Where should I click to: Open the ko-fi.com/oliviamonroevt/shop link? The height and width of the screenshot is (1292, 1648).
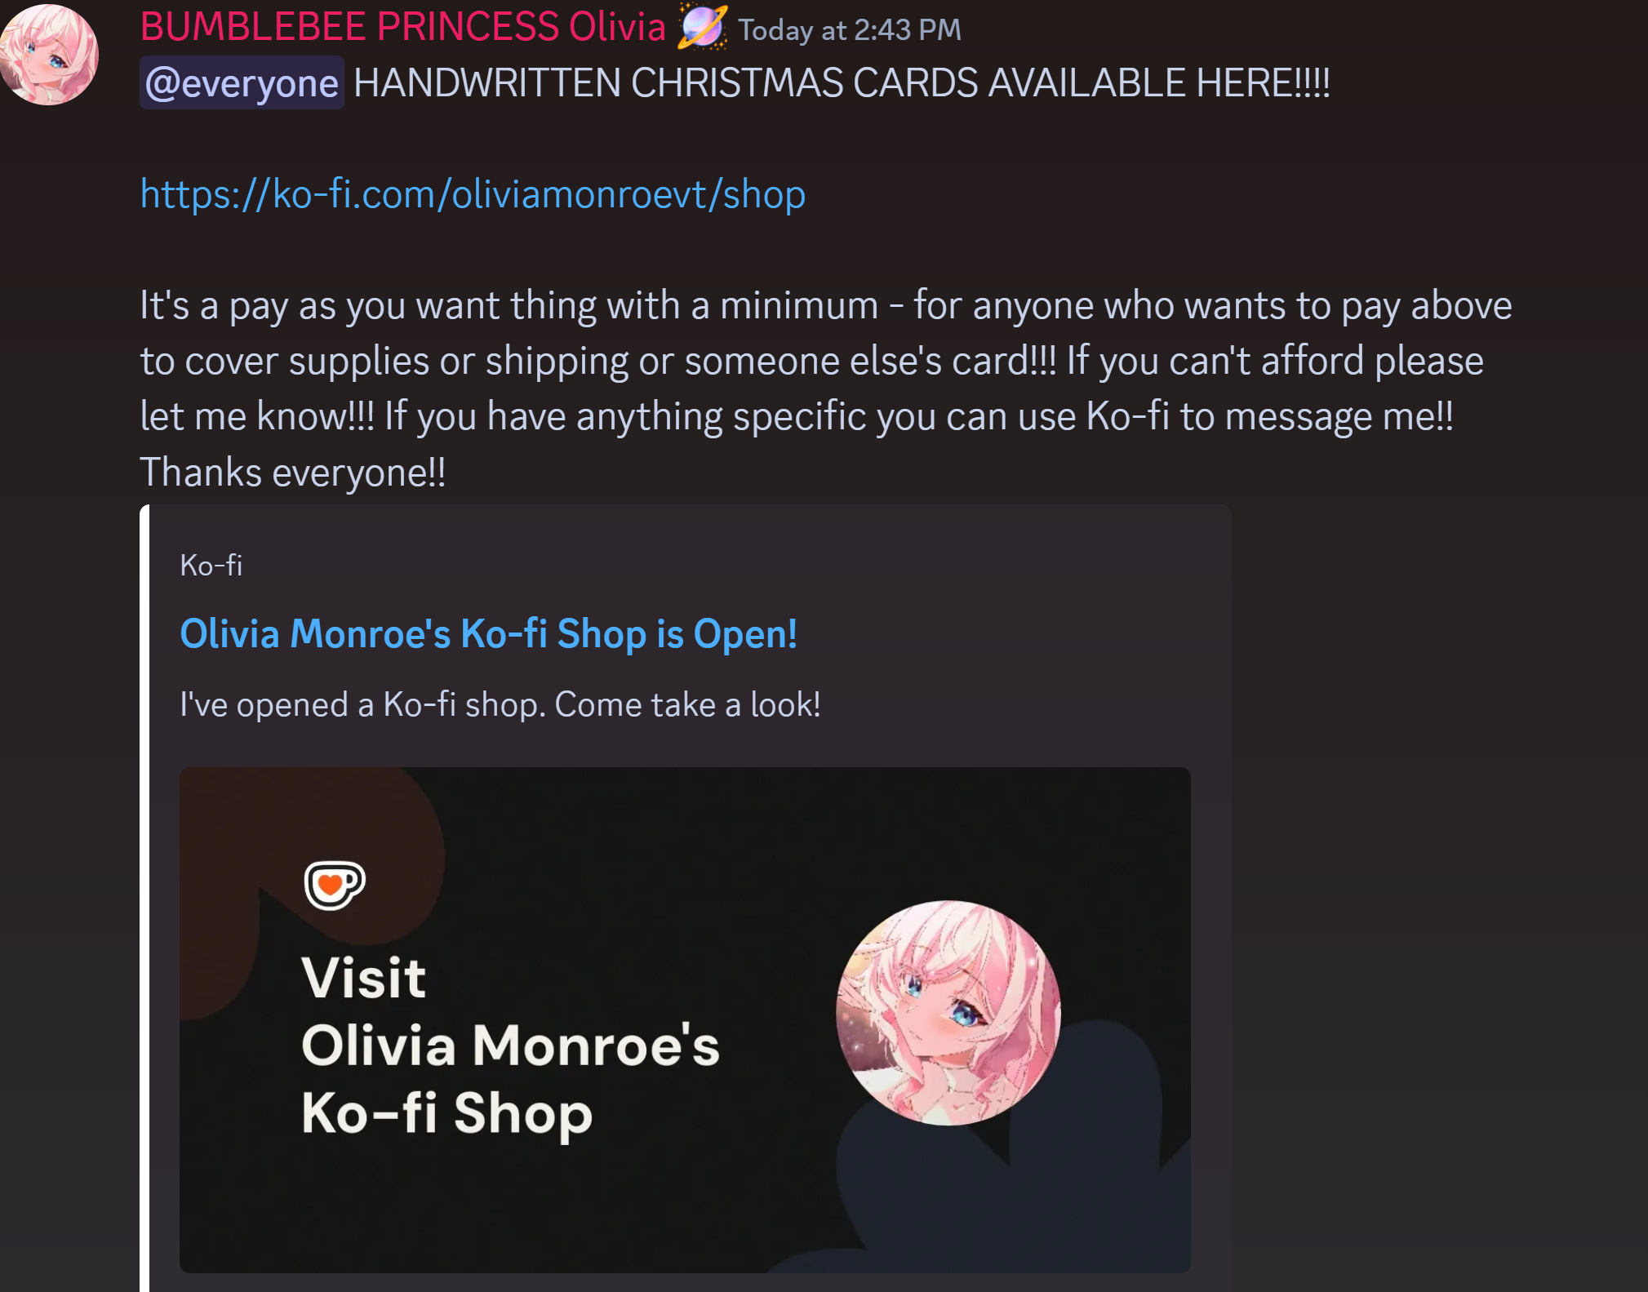pyautogui.click(x=473, y=194)
